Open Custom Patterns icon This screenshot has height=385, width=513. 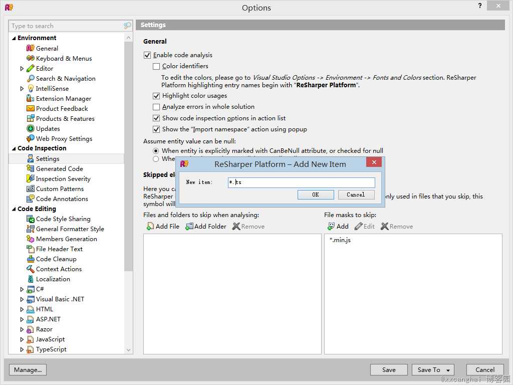[x=30, y=188]
